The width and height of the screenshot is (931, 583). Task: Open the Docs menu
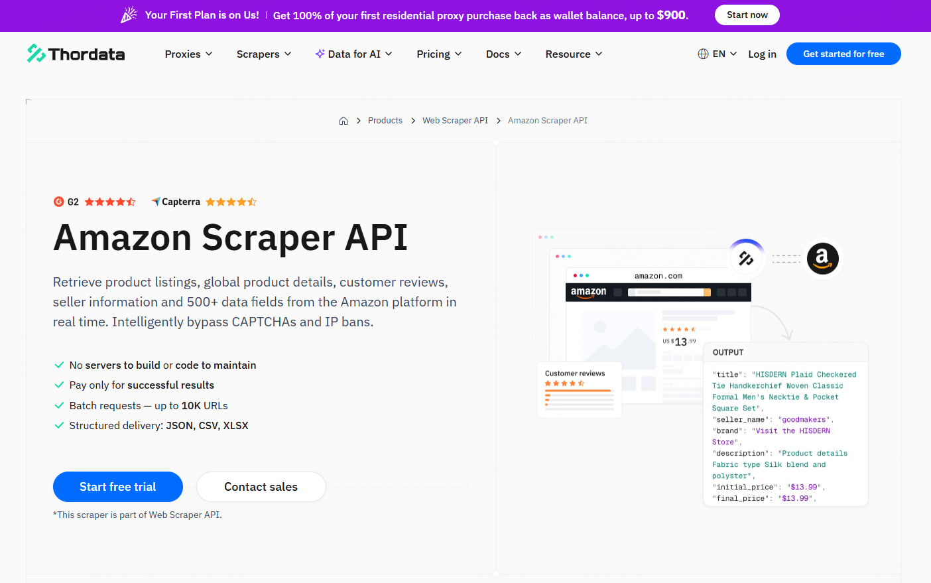503,54
